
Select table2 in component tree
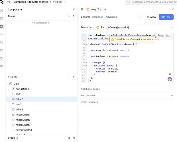(x=42, y=99)
